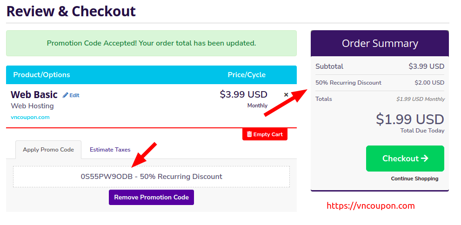The width and height of the screenshot is (461, 225).
Task: Click the pencil Edit icon beside Web Basic
Action: pyautogui.click(x=65, y=95)
